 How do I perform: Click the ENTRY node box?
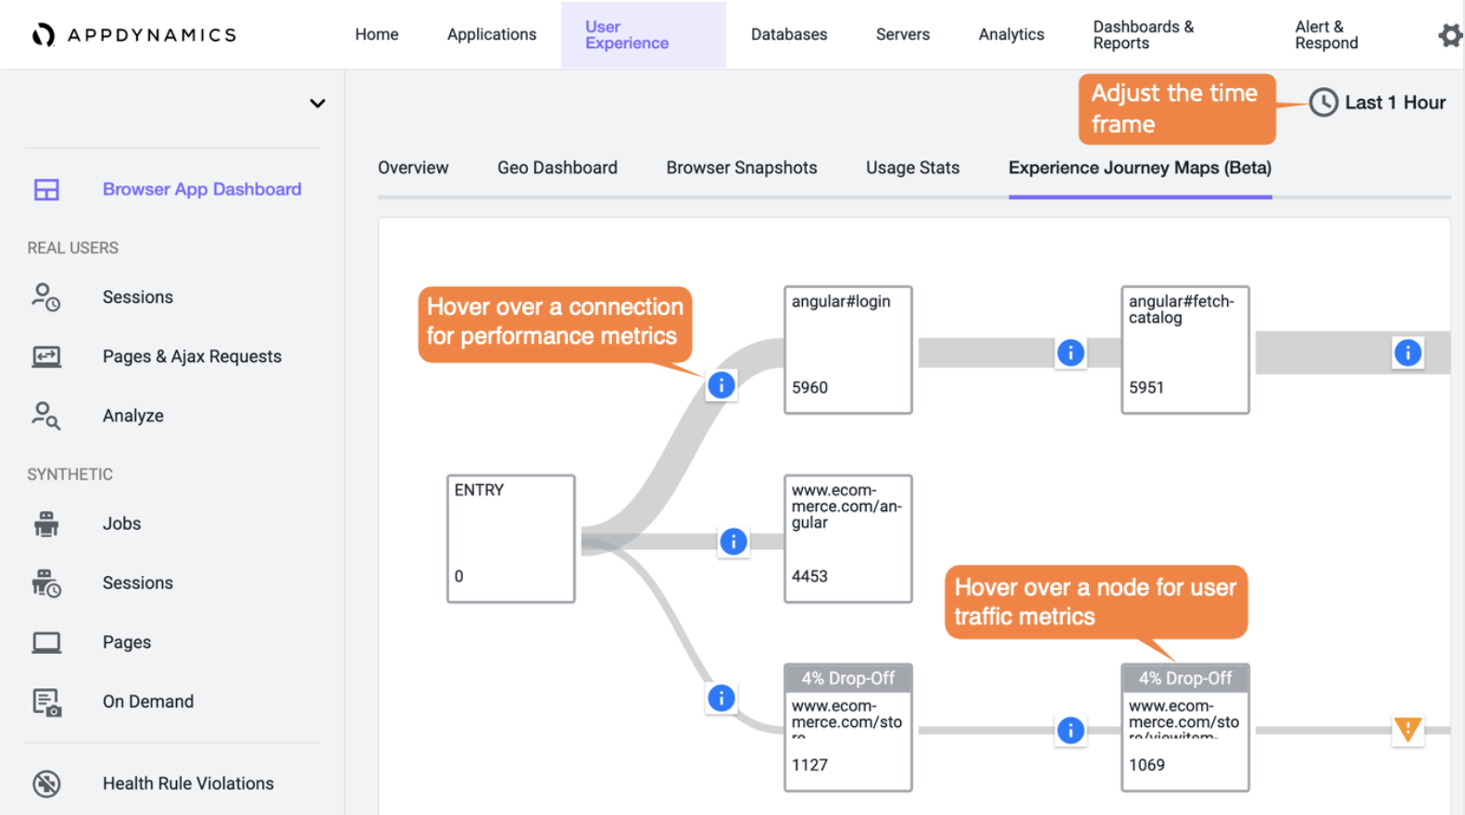510,538
